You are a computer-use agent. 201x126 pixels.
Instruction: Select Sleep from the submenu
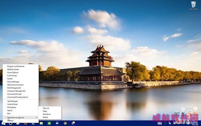coord(45,111)
